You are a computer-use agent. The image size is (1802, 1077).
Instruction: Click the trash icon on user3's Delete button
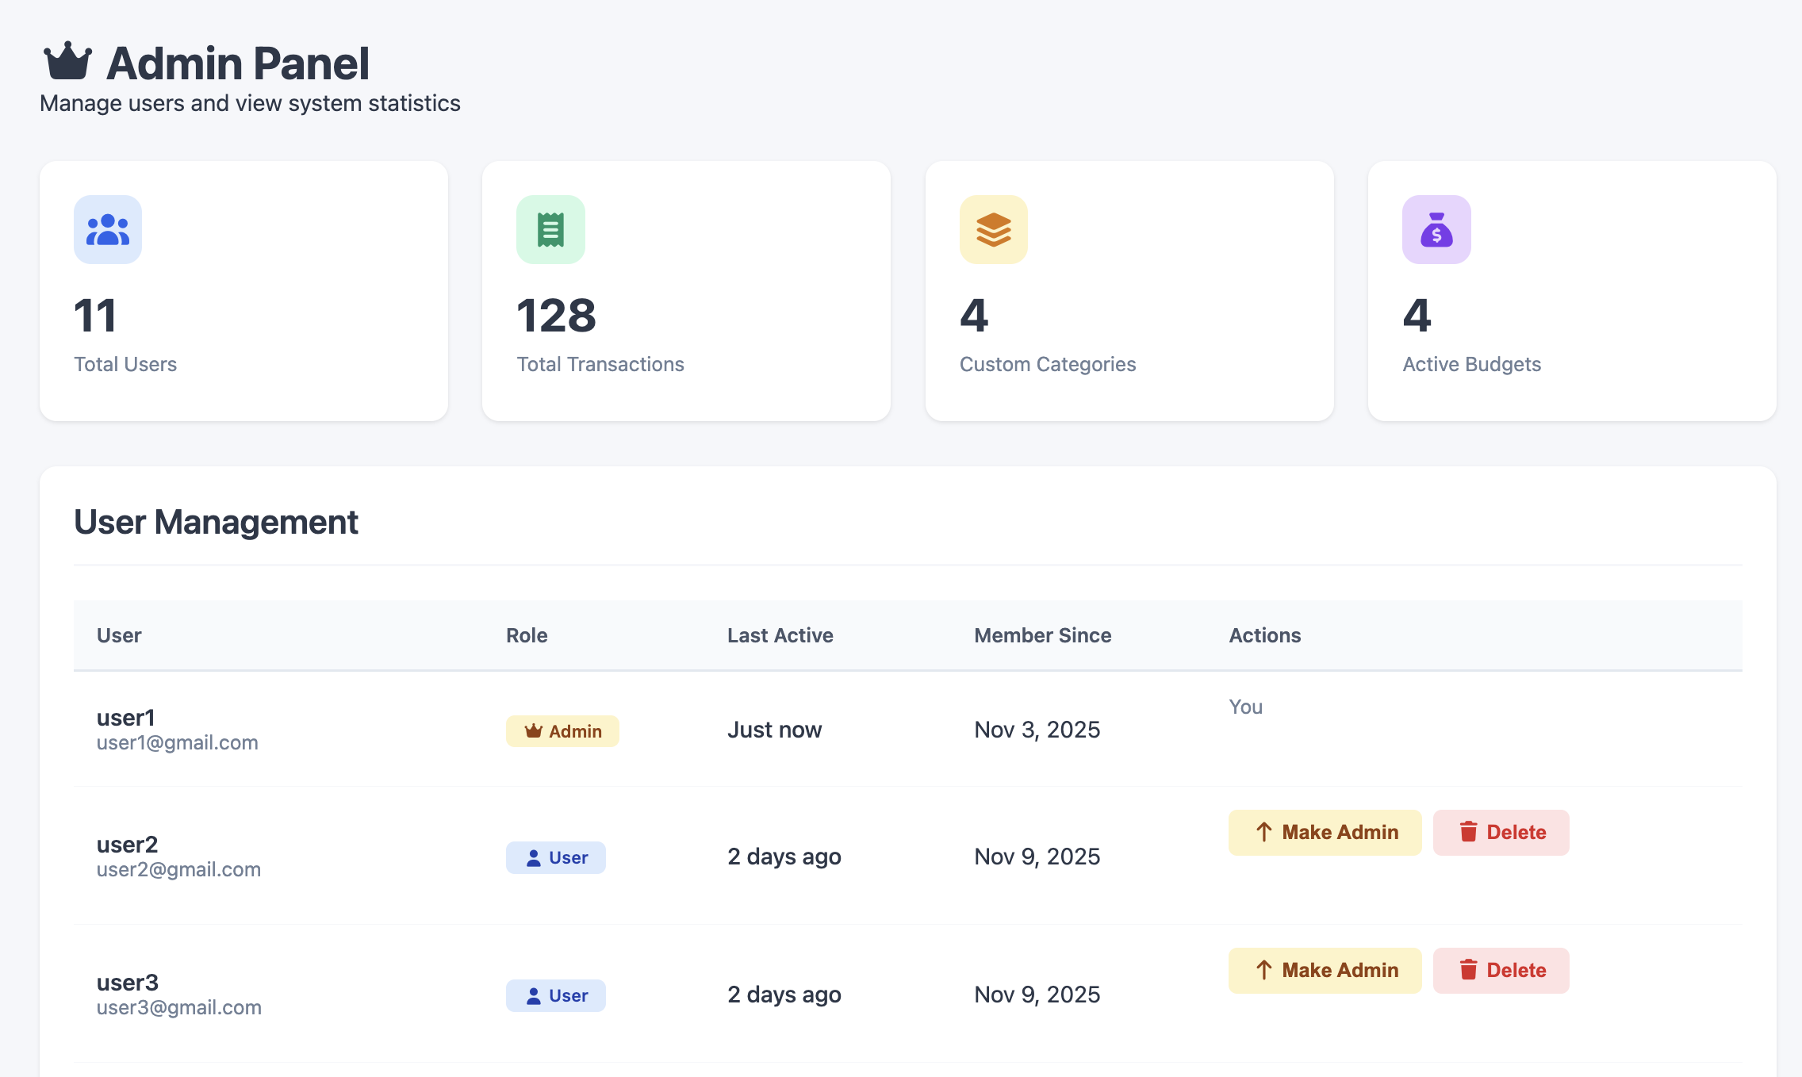tap(1468, 969)
